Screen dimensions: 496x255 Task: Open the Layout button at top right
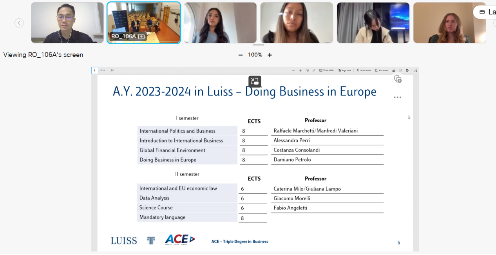(487, 12)
